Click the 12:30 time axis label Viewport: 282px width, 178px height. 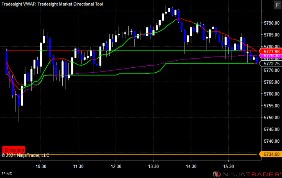pyautogui.click(x=116, y=167)
